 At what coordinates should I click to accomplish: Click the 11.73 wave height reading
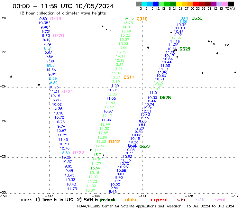[72, 189]
